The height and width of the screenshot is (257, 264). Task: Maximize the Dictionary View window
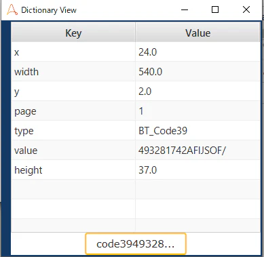click(x=215, y=9)
